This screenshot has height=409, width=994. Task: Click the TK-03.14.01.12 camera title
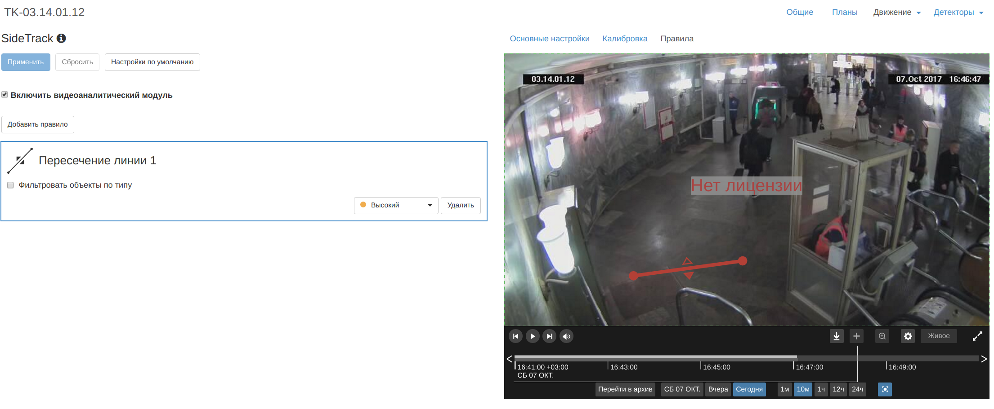point(44,12)
